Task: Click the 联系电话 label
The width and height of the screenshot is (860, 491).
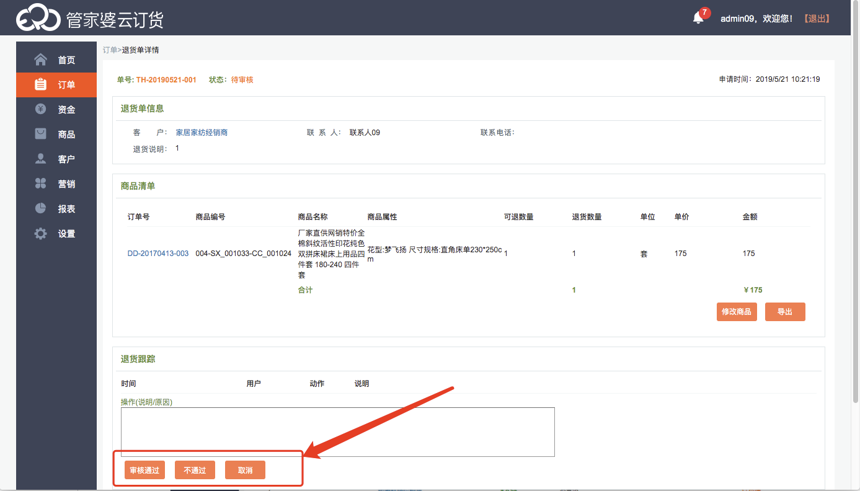Action: point(497,133)
